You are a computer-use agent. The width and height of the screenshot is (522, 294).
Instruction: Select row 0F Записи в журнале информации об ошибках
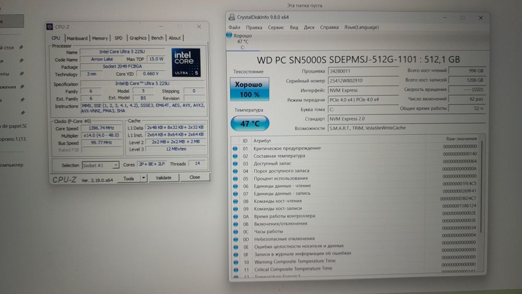(x=355, y=253)
